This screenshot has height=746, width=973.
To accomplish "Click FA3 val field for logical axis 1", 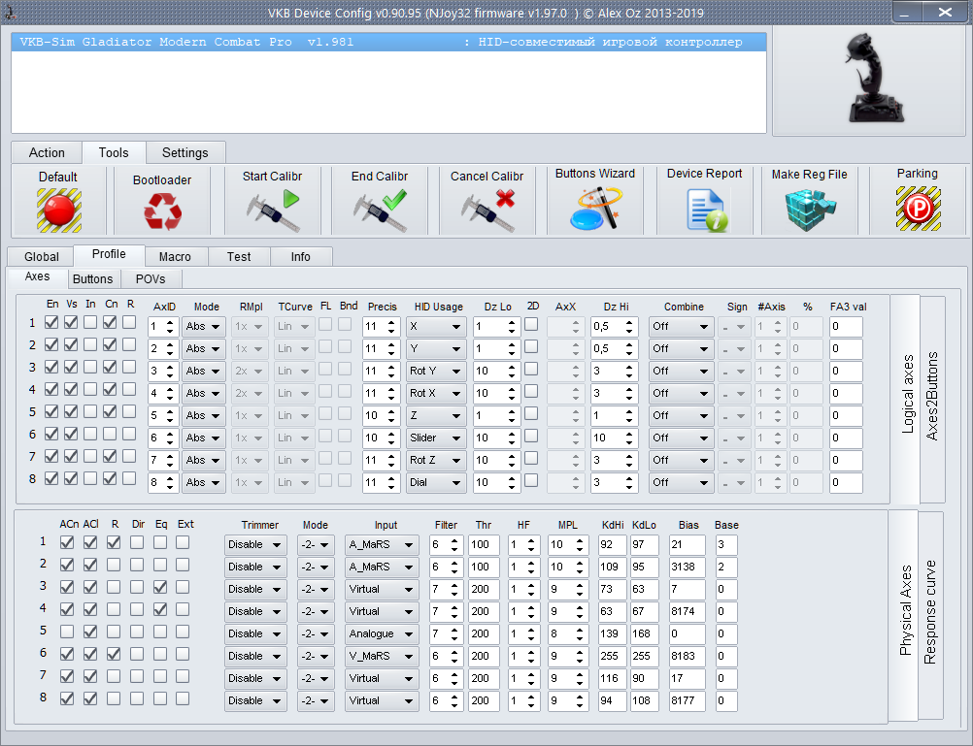I will [x=846, y=327].
